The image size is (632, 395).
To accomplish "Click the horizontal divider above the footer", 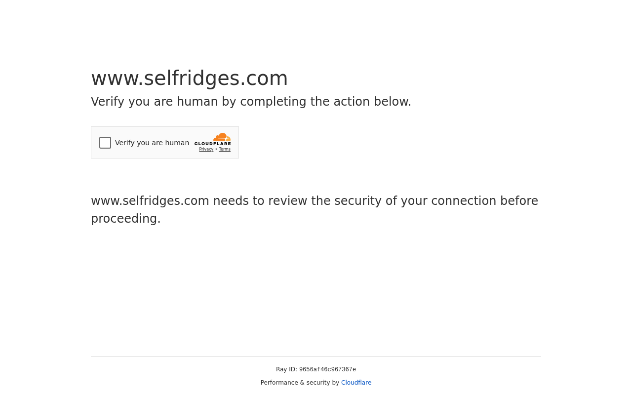I will [x=316, y=356].
